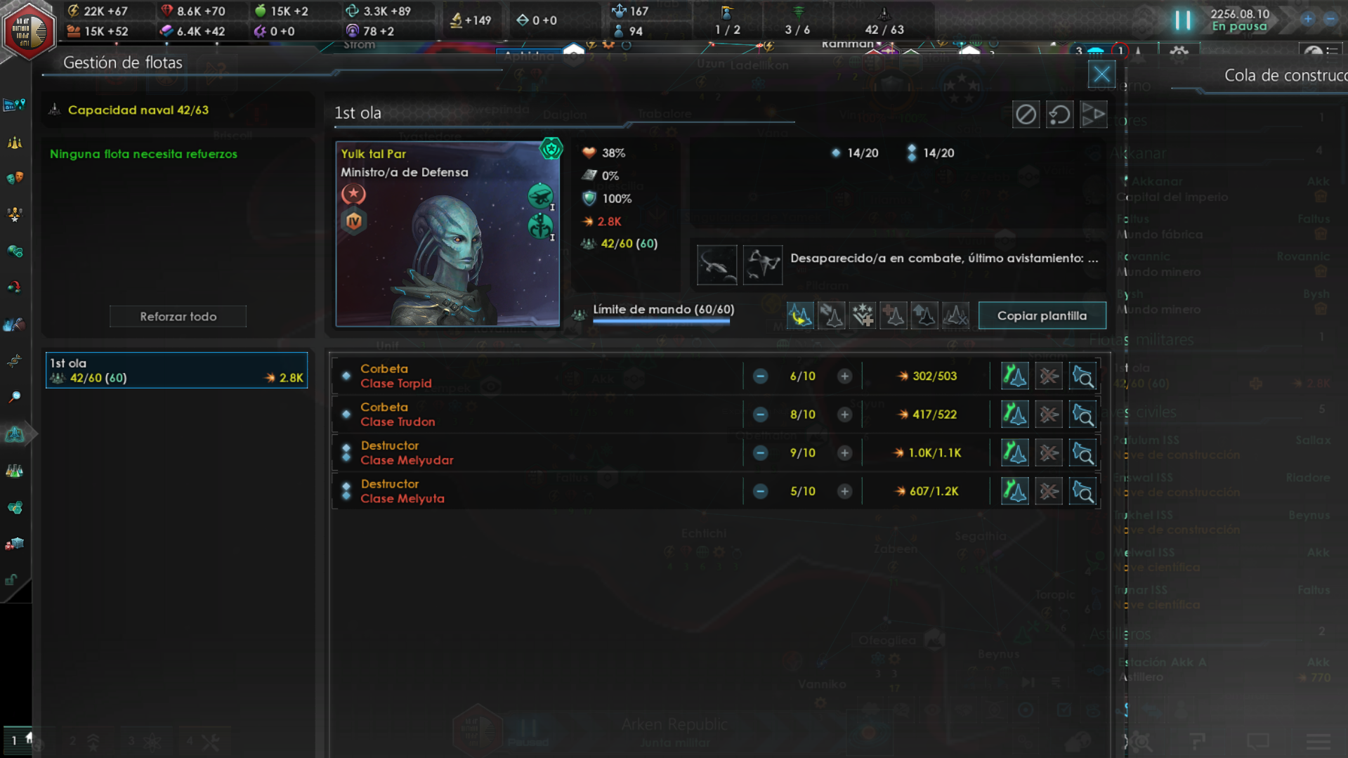Open the settings gear icon in outliner header
The image size is (1348, 758).
pos(1179,53)
